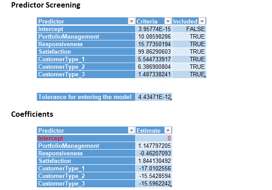Click PortfolioManagement in the Coefficients table

point(86,146)
